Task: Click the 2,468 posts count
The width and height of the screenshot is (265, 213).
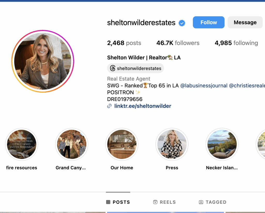Action: 124,43
